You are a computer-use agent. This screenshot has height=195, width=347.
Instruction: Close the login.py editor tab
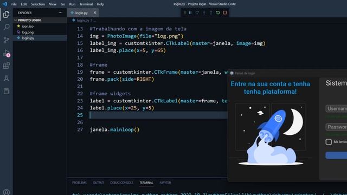[95, 12]
